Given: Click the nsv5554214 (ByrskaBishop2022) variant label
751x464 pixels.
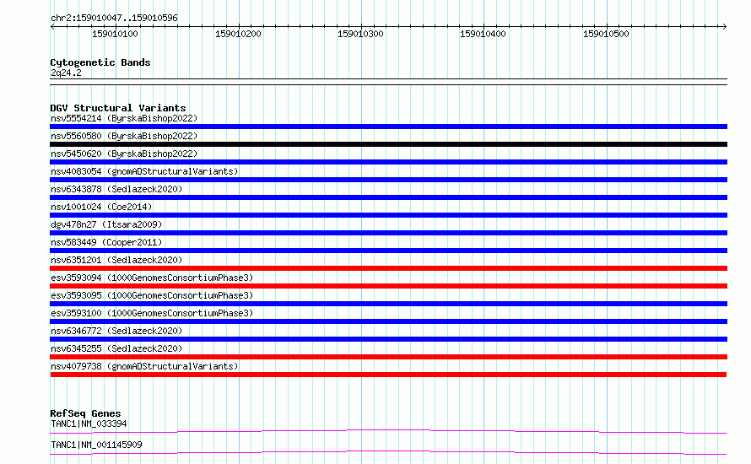Looking at the screenshot, I should pyautogui.click(x=124, y=118).
